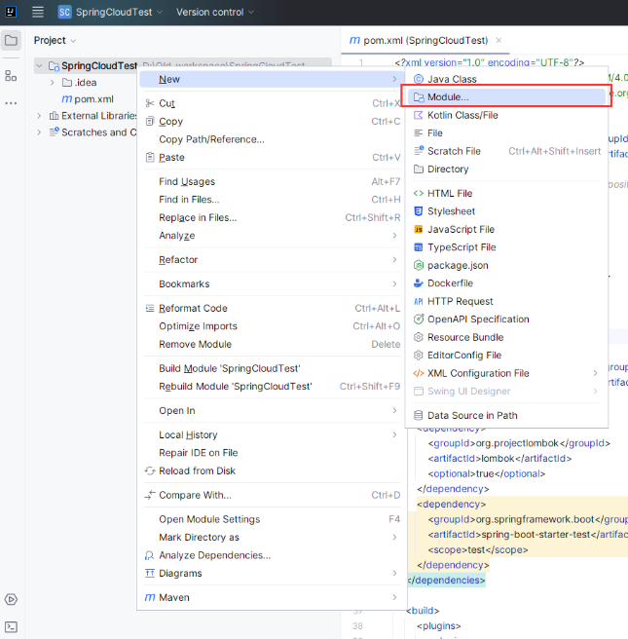Click the Project tool window folder icon
628x639 pixels.
coord(11,41)
